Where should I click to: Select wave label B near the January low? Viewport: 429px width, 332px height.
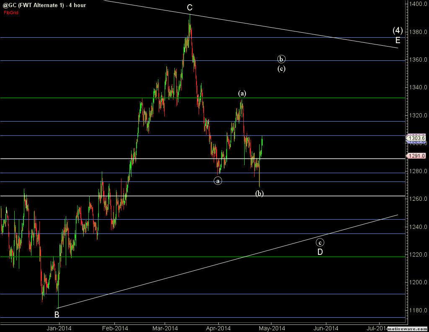coord(57,314)
